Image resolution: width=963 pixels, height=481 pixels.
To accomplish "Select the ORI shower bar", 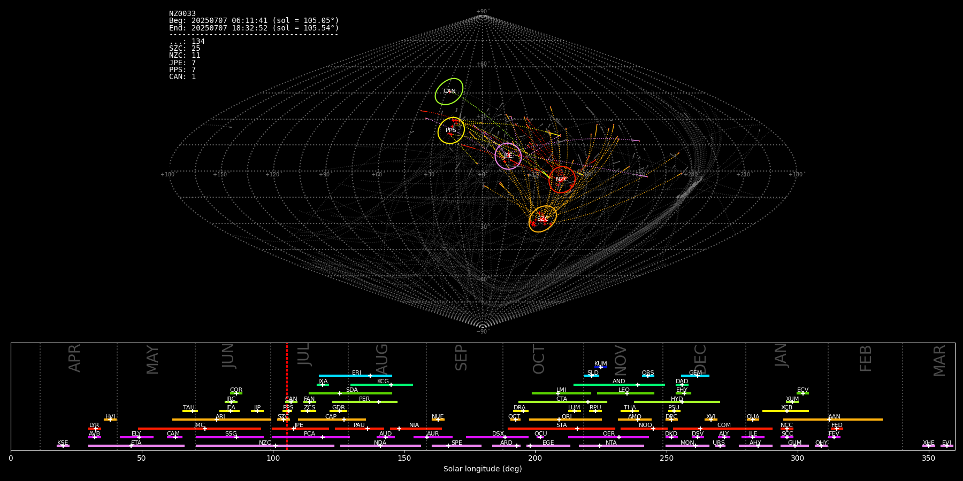I will point(565,420).
